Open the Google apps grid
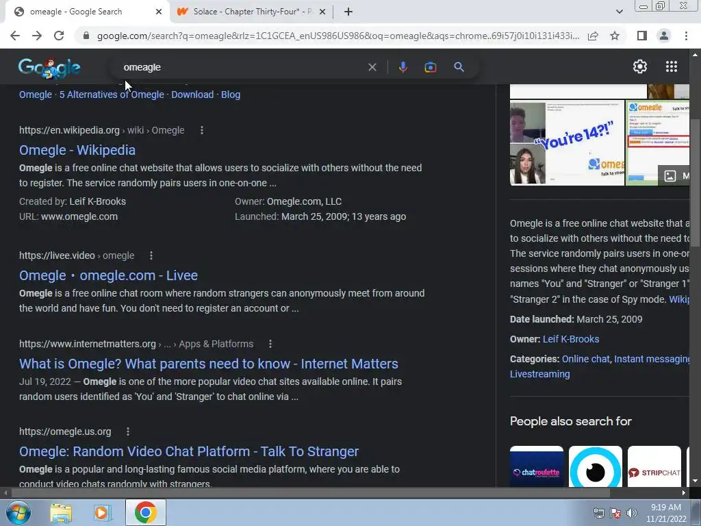Screen dimensions: 701x526 pos(672,66)
